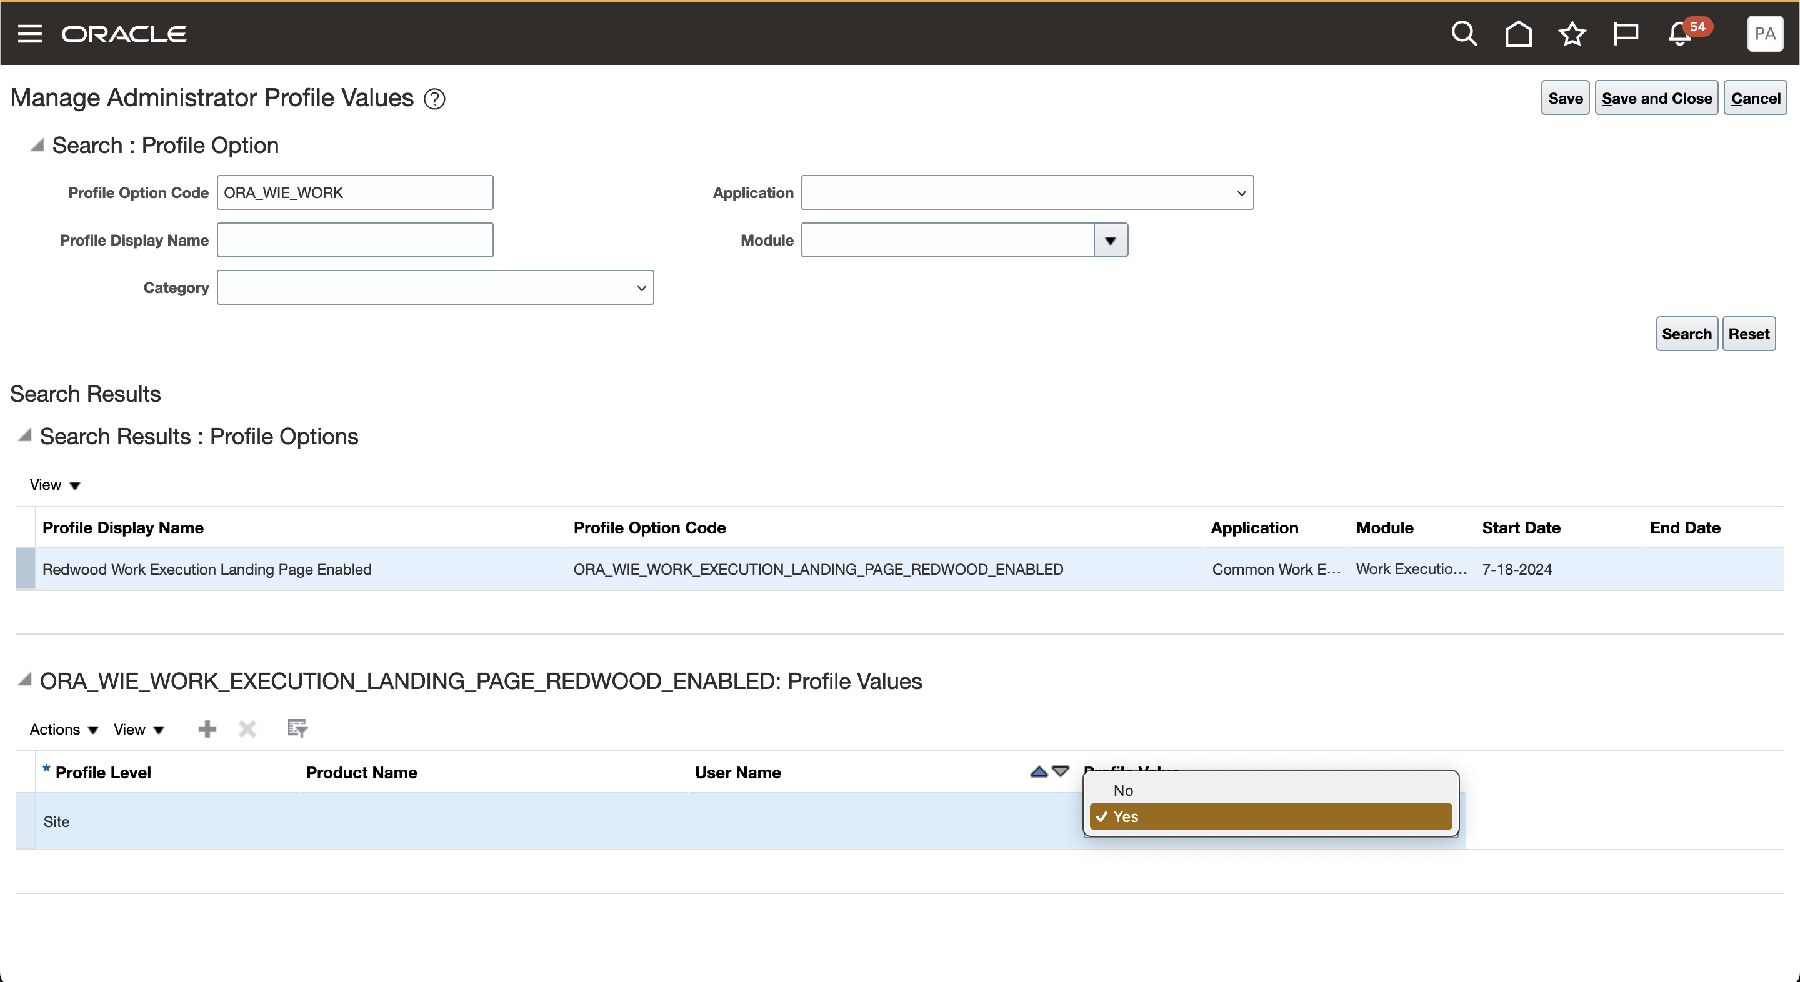
Task: Collapse the Profile Values section
Action: coord(24,679)
